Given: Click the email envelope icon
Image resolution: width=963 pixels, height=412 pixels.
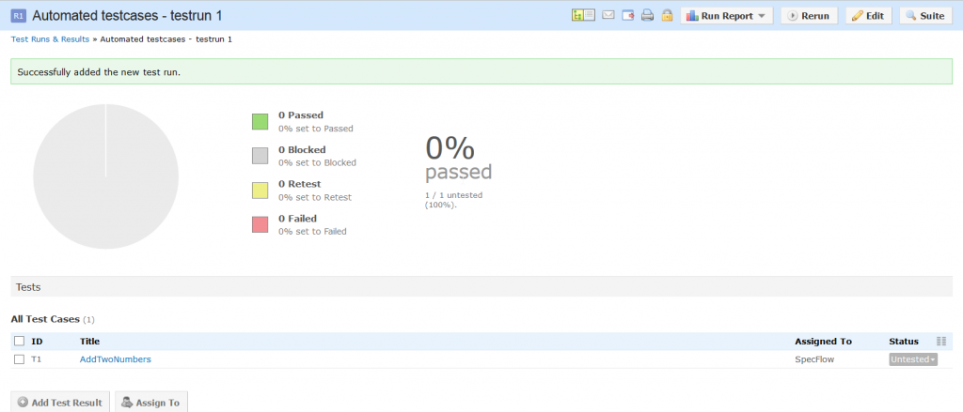Looking at the screenshot, I should tap(608, 16).
